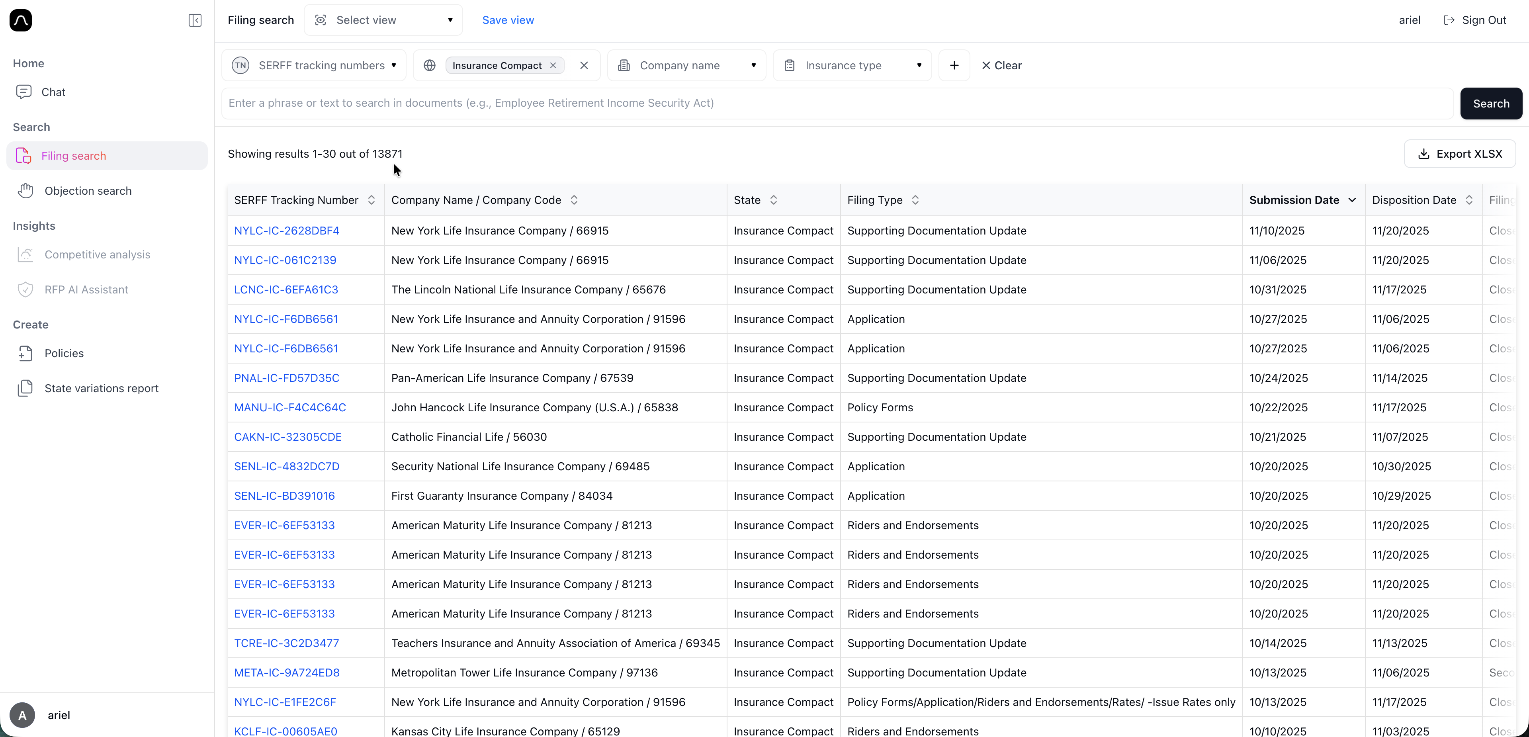The width and height of the screenshot is (1529, 737).
Task: Remove the Insurance Compact filter chip
Action: [x=553, y=65]
